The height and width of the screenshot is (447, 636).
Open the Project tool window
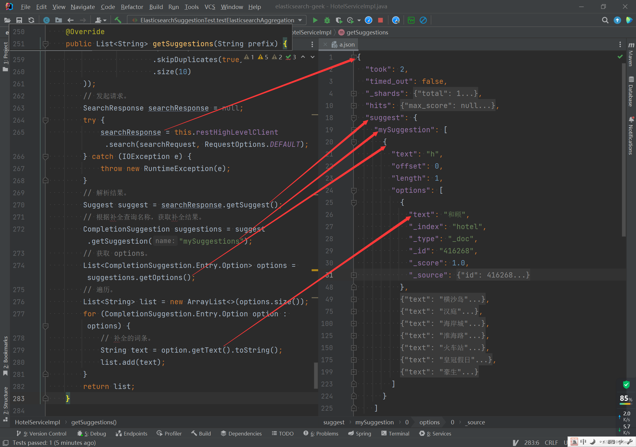click(x=5, y=56)
